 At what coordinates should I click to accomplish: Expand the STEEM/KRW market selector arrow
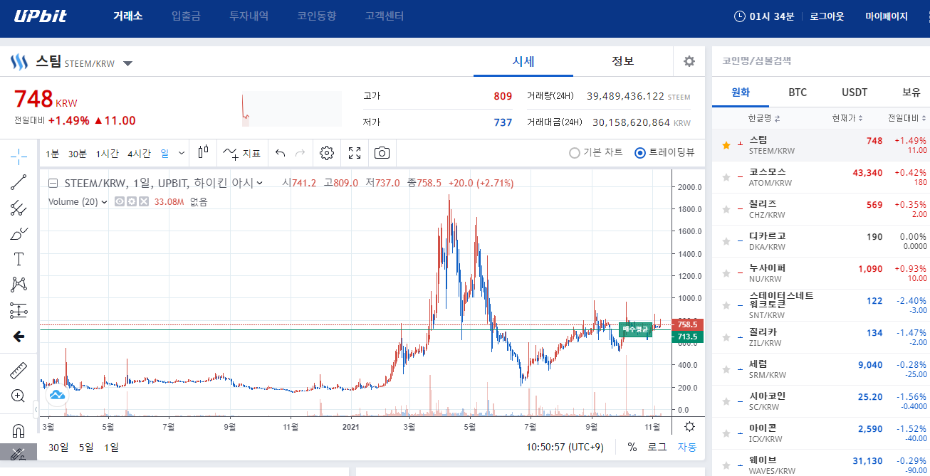[128, 63]
